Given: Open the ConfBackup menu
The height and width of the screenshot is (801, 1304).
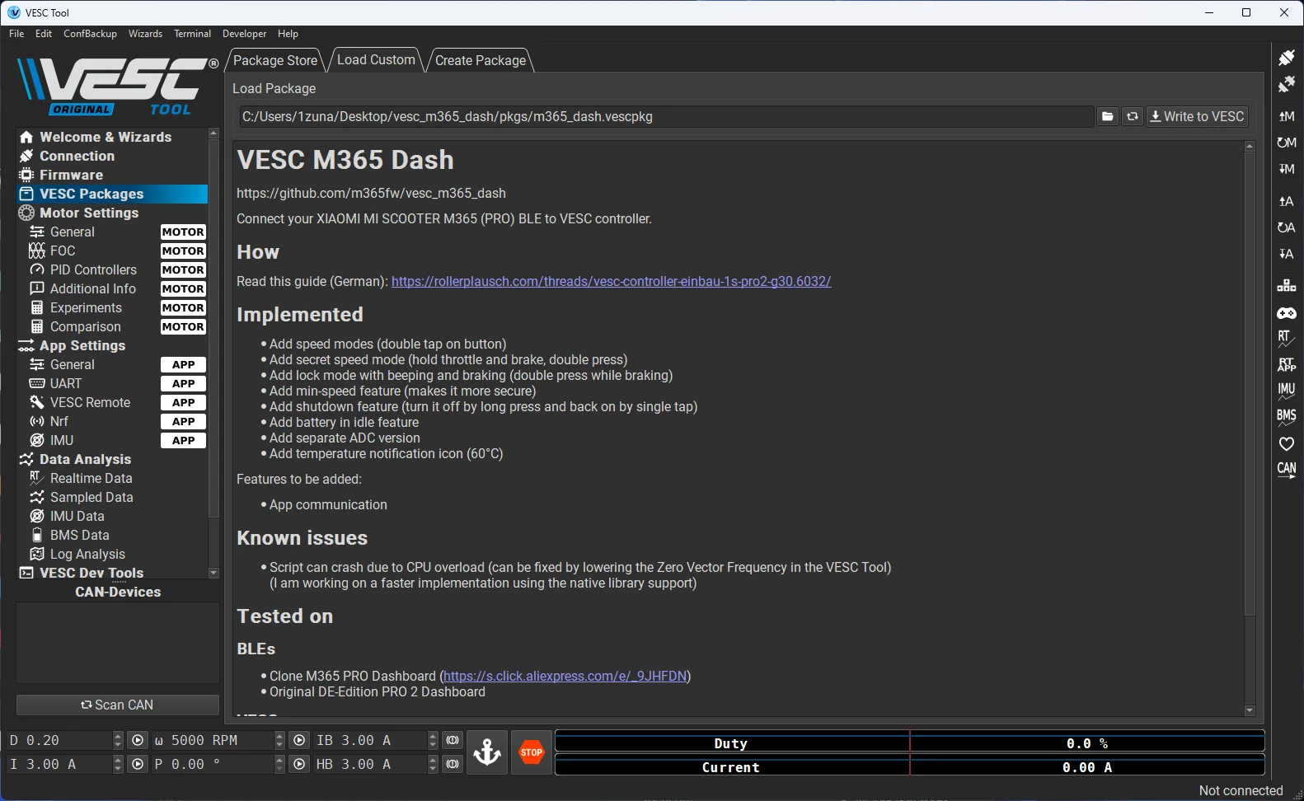Looking at the screenshot, I should pos(90,34).
